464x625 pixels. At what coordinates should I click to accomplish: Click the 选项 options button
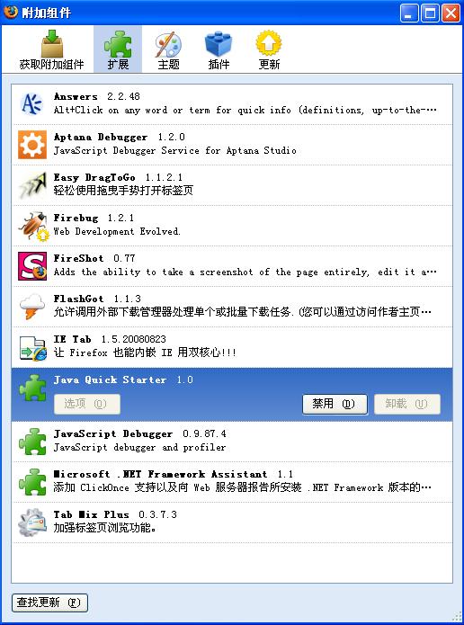pyautogui.click(x=87, y=404)
